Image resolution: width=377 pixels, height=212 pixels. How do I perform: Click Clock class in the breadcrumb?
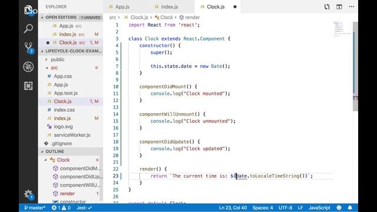[x=166, y=17]
